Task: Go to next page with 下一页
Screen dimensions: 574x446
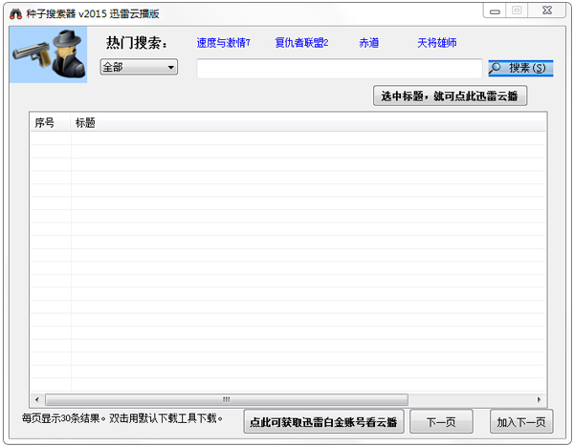Action: 441,422
